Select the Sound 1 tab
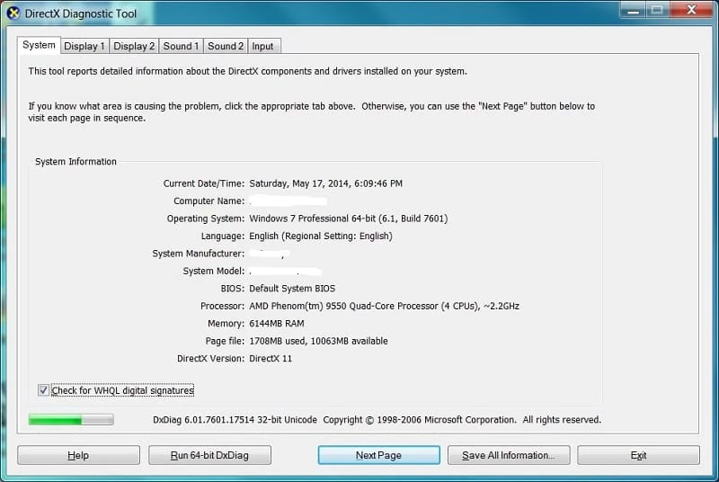The height and width of the screenshot is (482, 719). click(181, 46)
